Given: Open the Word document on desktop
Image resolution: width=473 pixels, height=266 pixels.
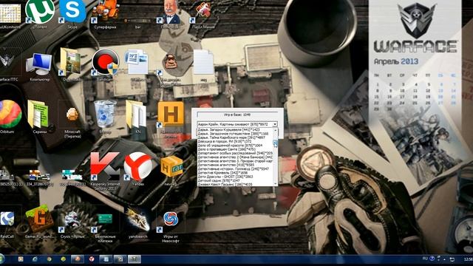Looking at the screenshot, I should [137, 64].
